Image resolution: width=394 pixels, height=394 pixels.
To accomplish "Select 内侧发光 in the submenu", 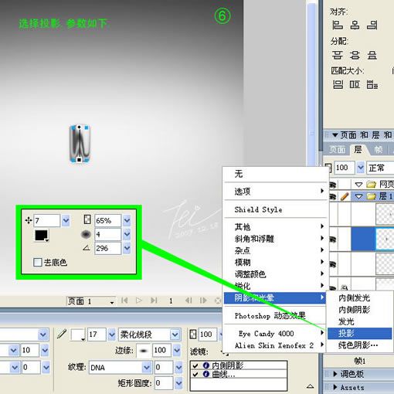I will 360,298.
